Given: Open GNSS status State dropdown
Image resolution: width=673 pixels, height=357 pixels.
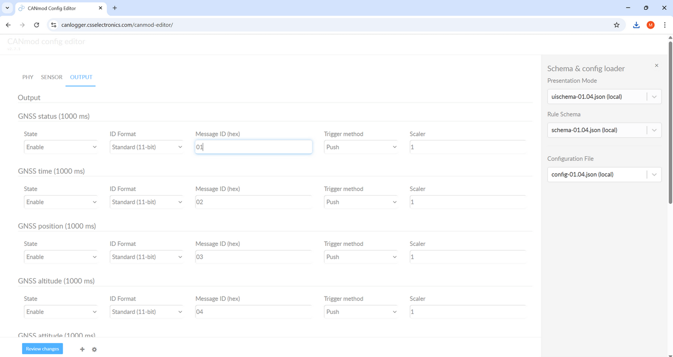Looking at the screenshot, I should [60, 147].
